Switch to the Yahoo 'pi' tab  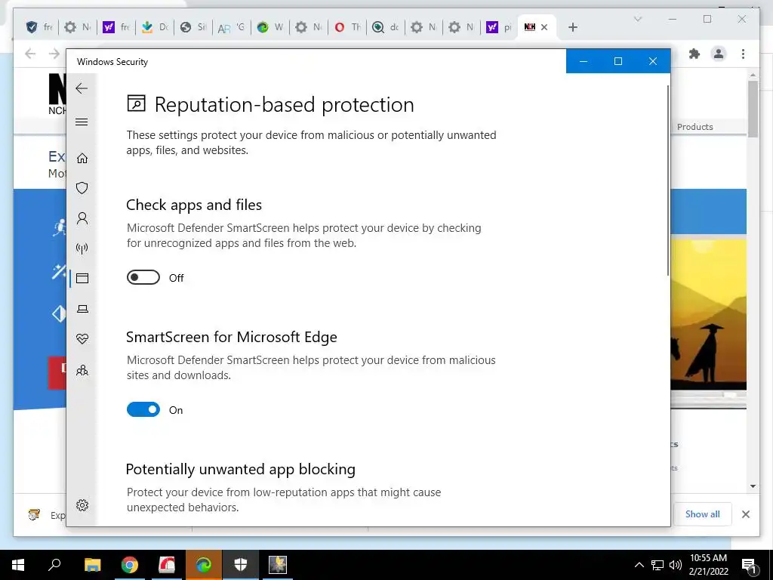(x=499, y=27)
